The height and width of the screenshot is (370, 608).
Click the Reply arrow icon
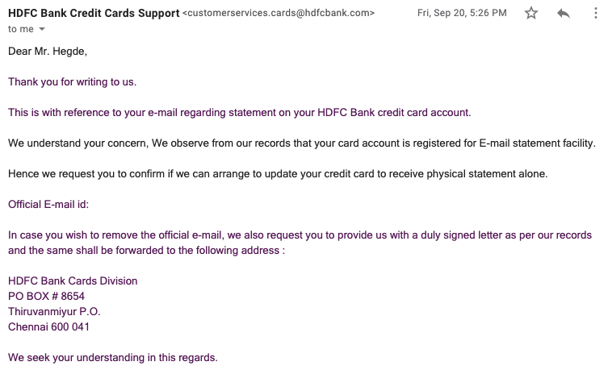point(564,14)
